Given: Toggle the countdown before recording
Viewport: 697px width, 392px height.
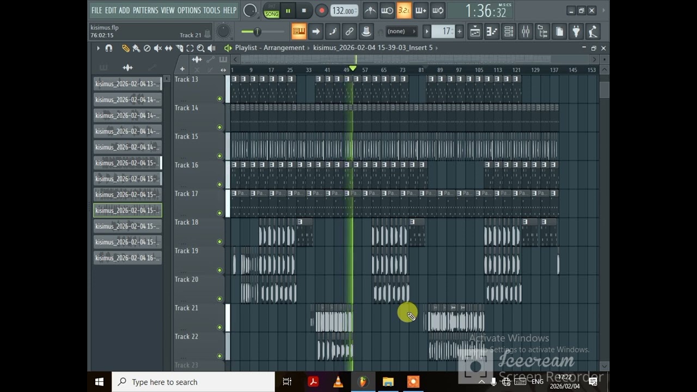Looking at the screenshot, I should (403, 10).
